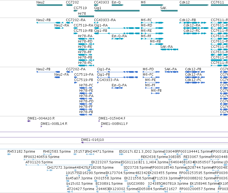228x193 pixels.
Task: Click the AT01120.5prime EST label
Action: point(39,162)
